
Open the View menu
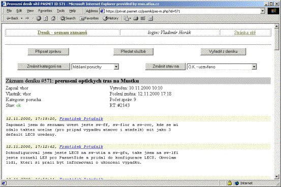(30, 11)
